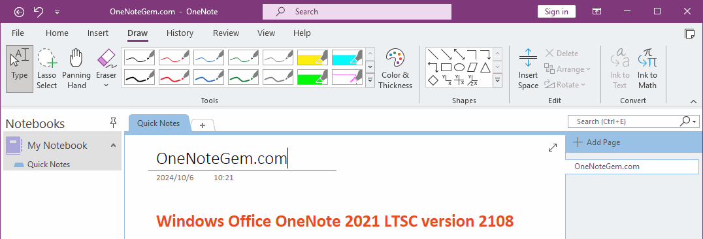Activate the Panning Hand tool

[x=76, y=69]
